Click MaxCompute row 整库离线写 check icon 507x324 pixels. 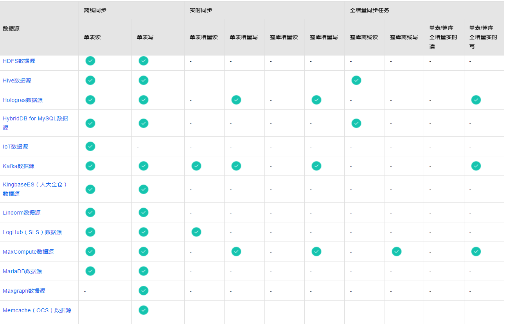point(397,251)
